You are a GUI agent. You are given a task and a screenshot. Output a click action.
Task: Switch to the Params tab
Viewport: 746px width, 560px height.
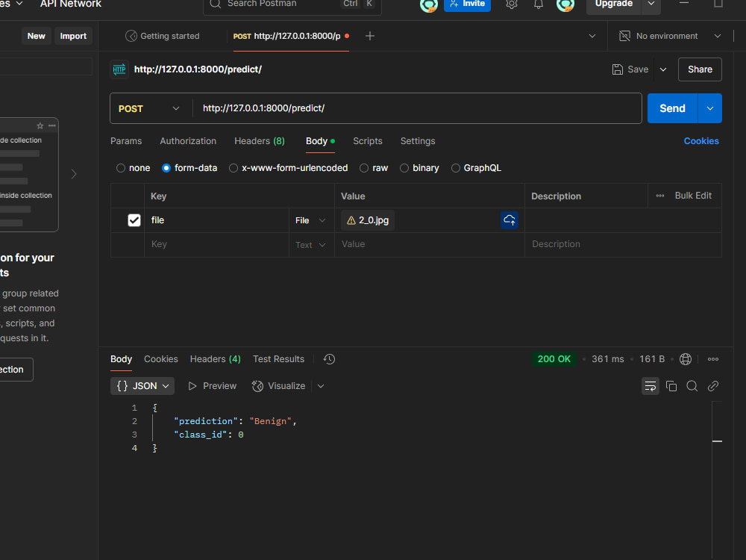(126, 141)
